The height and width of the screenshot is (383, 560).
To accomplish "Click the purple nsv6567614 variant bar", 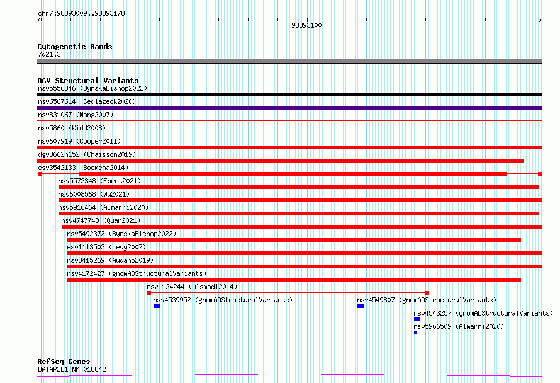I will 289,108.
